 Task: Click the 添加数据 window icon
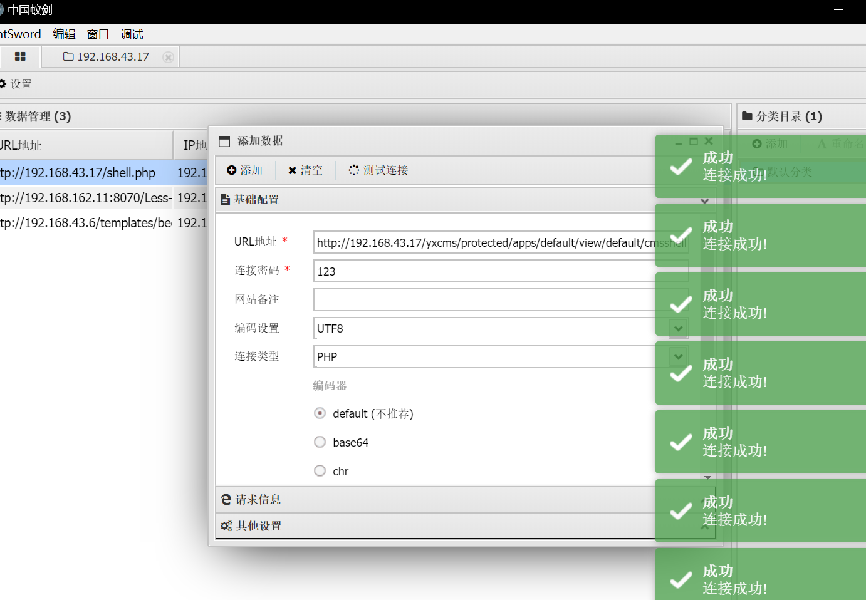(x=224, y=141)
